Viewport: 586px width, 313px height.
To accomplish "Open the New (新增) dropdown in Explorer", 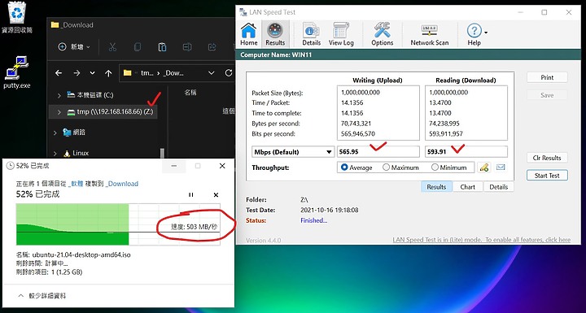I will coord(74,47).
